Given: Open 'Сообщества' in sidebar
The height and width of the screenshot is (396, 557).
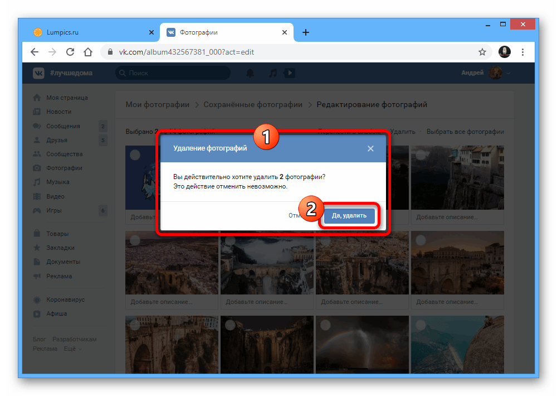Looking at the screenshot, I should tap(64, 154).
